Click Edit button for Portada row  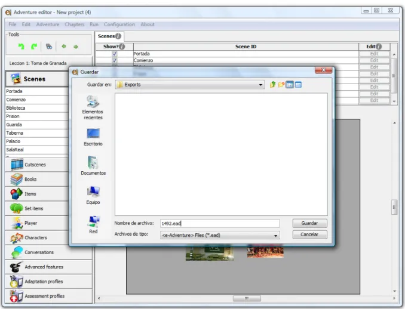tap(375, 54)
